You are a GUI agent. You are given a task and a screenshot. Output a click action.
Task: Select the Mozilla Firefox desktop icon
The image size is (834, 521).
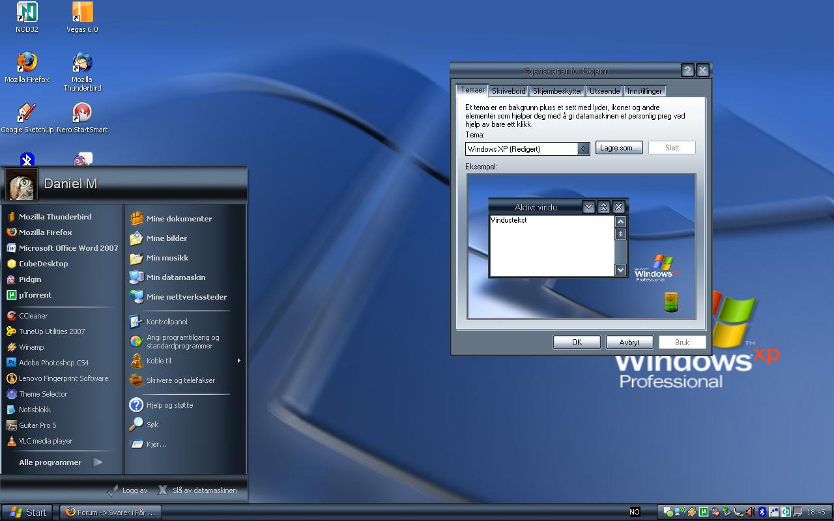pyautogui.click(x=27, y=67)
